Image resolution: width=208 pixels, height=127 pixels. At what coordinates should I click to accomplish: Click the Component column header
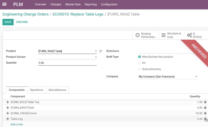pyautogui.click(x=18, y=96)
